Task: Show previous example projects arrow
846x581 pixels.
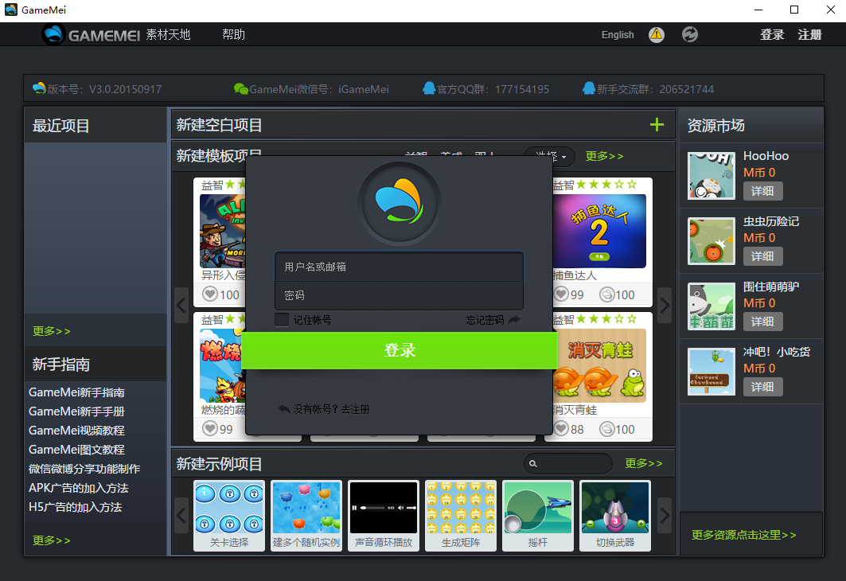Action: coord(181,515)
